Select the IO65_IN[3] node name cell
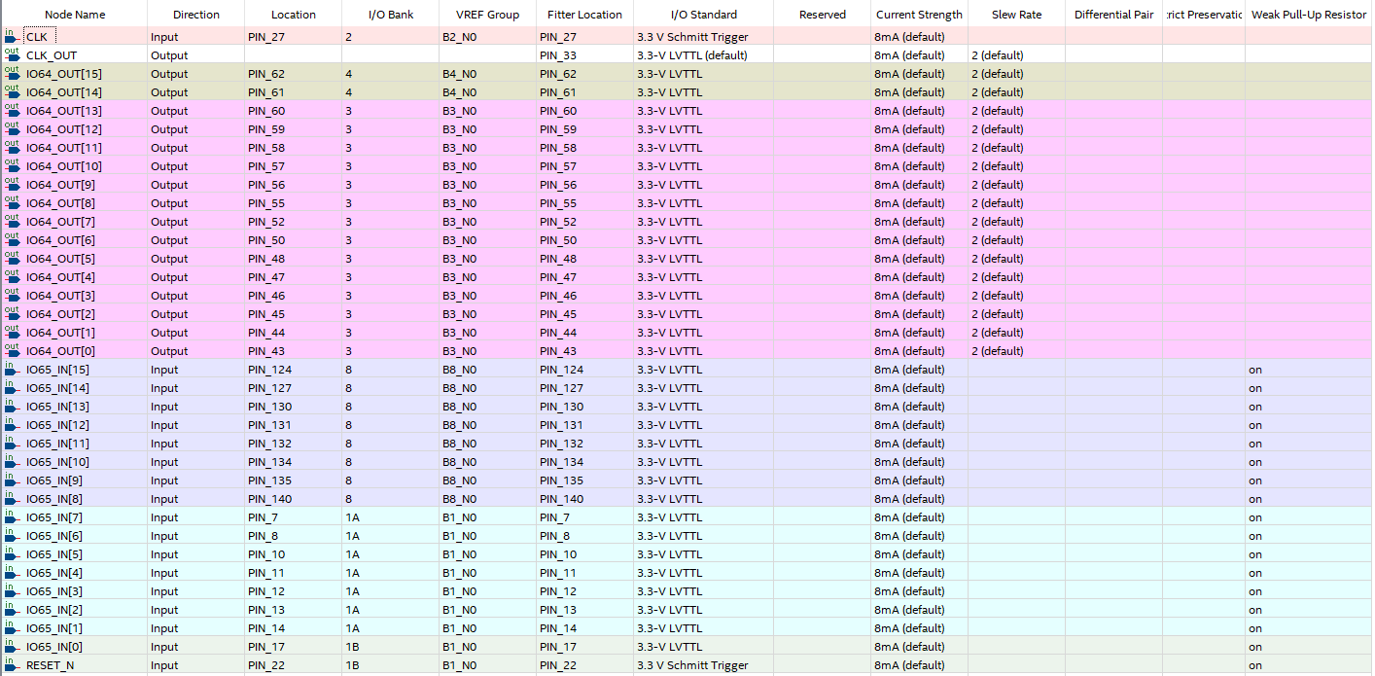 pos(75,590)
